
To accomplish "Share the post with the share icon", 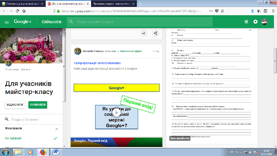I will 155,33.
